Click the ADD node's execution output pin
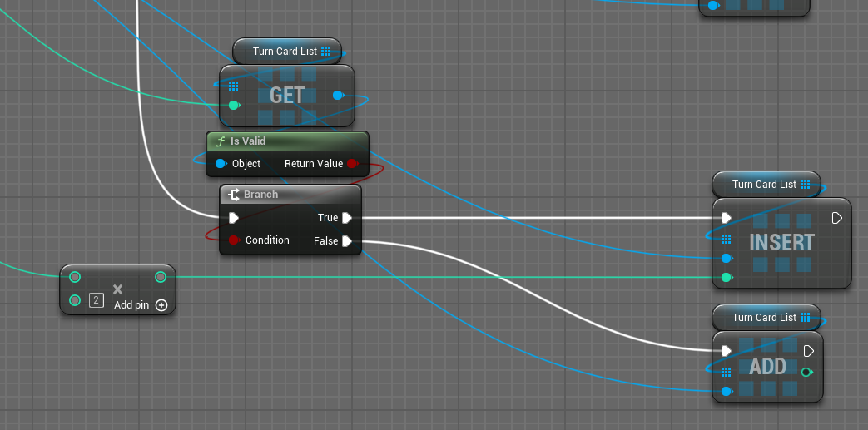The width and height of the screenshot is (868, 430). tap(808, 351)
